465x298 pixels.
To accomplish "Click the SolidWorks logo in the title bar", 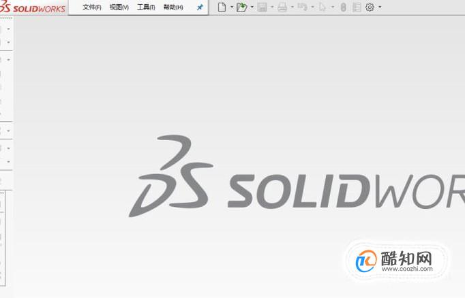I will 33,7.
